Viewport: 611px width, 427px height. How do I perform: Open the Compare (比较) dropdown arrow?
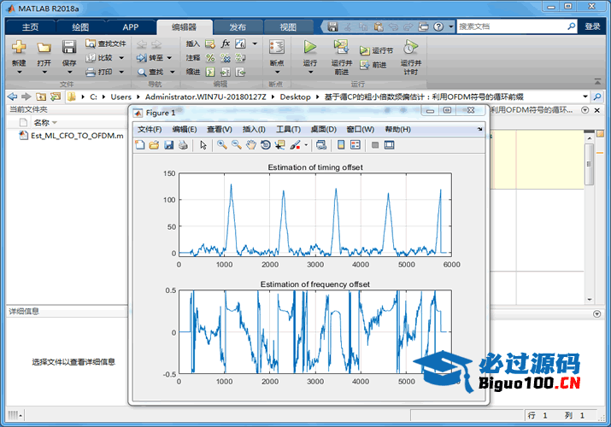(121, 58)
